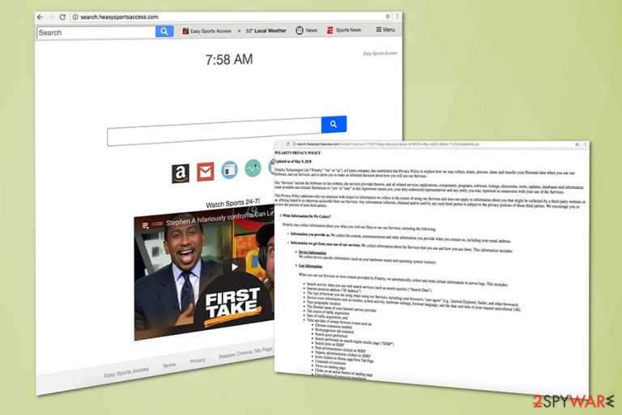Click the Easy Sports Access footer link
622x415 pixels.
[126, 372]
